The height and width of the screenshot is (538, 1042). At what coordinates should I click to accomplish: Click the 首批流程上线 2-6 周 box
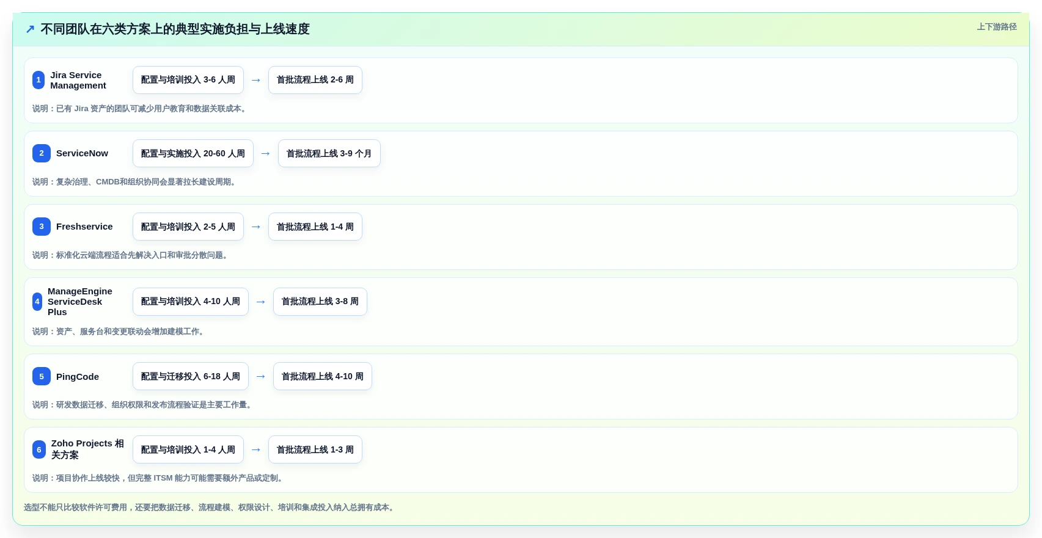point(315,80)
